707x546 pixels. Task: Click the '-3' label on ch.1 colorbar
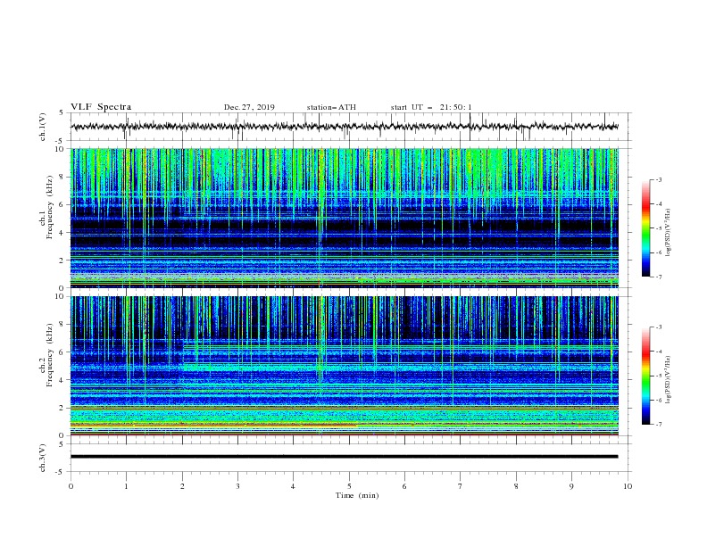pos(658,179)
